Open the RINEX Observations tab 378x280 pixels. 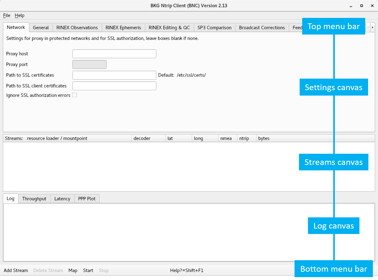click(x=77, y=27)
